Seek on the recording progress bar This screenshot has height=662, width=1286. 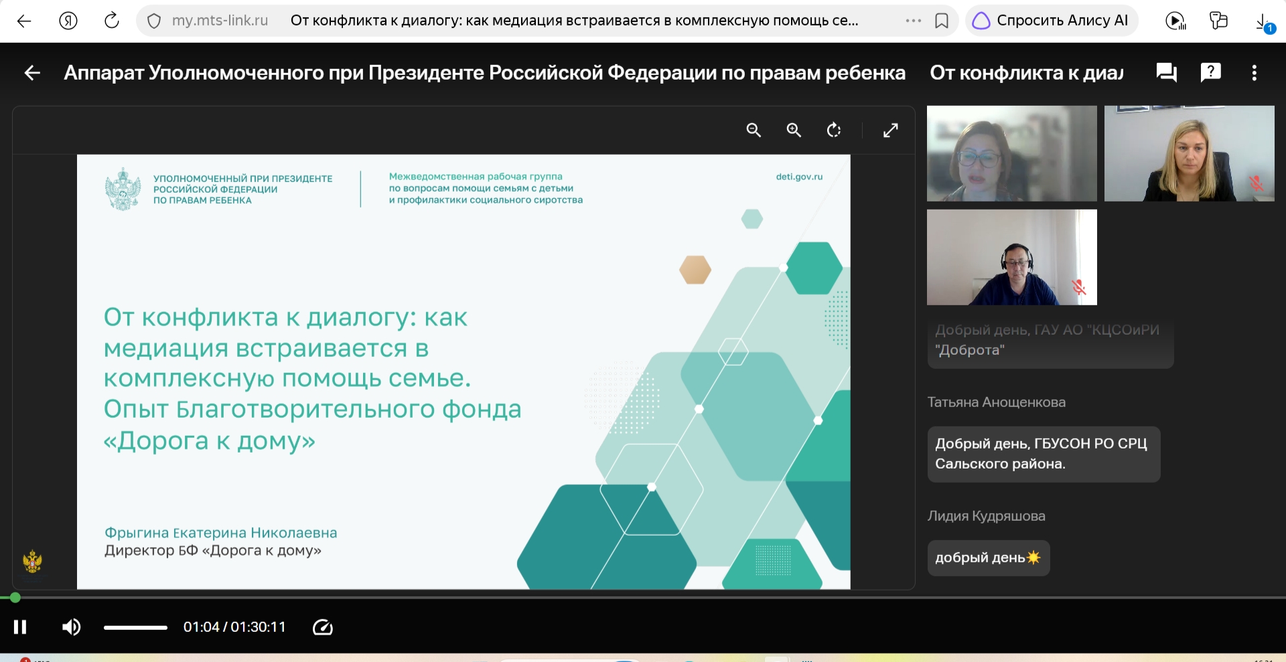click(643, 598)
